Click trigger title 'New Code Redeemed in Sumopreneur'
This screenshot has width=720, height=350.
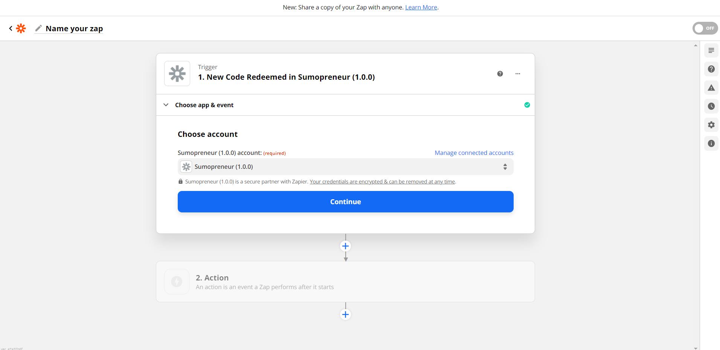(286, 77)
